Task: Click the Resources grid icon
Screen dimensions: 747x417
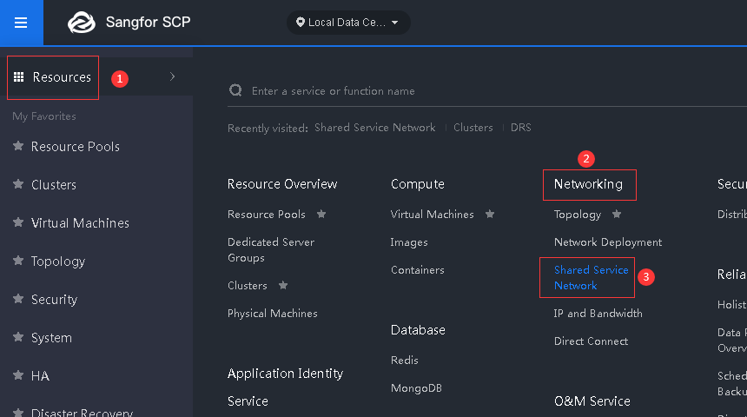Action: tap(18, 77)
